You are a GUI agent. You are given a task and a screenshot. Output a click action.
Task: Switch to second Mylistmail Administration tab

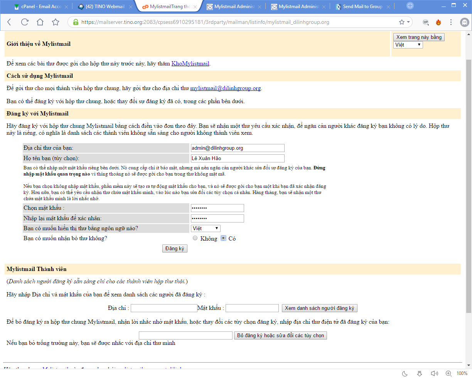coord(298,7)
